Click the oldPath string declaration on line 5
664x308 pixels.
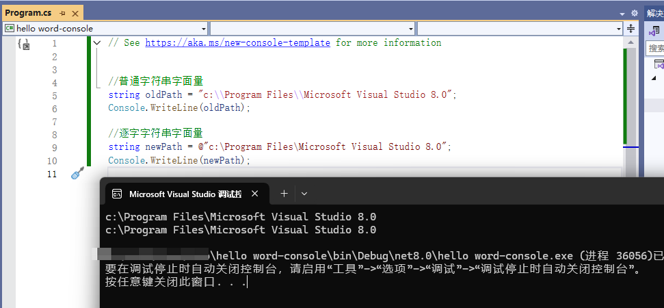pyautogui.click(x=282, y=95)
